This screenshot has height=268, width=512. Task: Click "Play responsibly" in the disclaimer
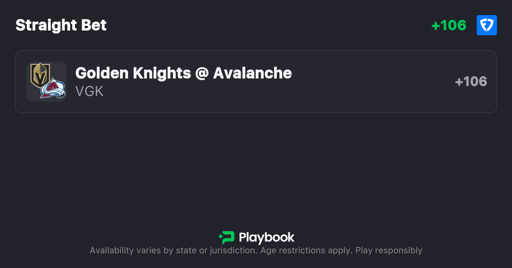click(389, 251)
